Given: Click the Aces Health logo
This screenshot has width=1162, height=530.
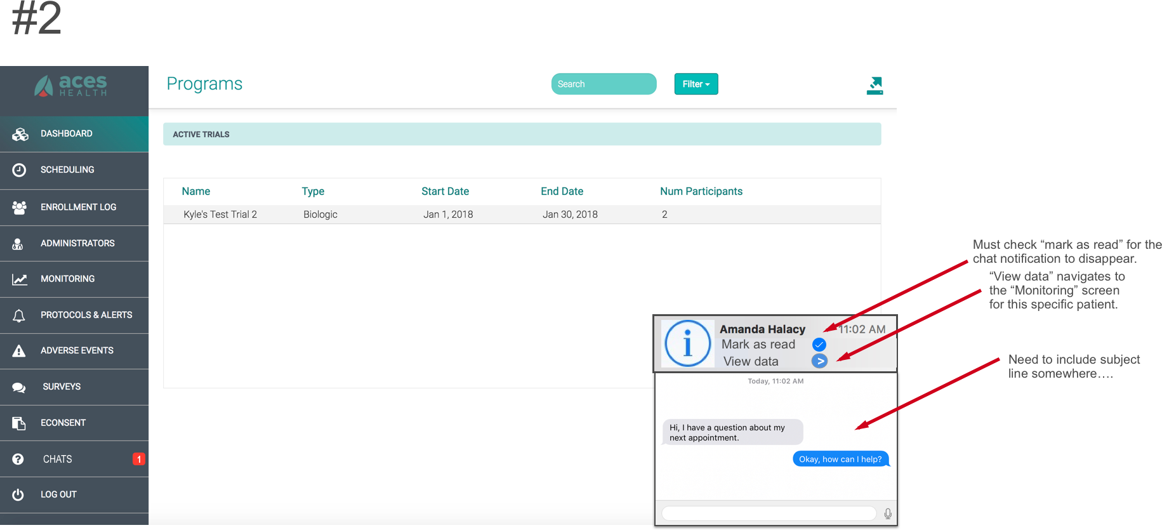Looking at the screenshot, I should [71, 86].
